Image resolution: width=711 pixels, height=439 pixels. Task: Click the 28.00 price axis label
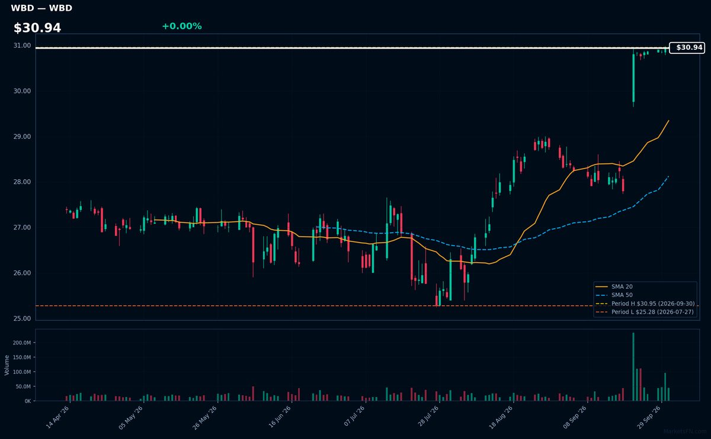tap(22, 182)
